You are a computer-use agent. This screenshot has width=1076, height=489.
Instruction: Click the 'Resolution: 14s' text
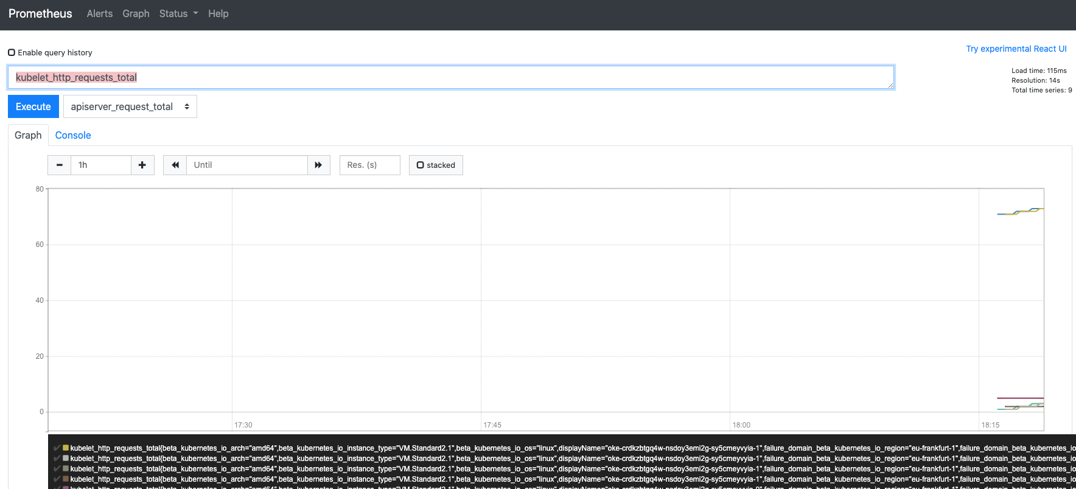click(x=1036, y=80)
